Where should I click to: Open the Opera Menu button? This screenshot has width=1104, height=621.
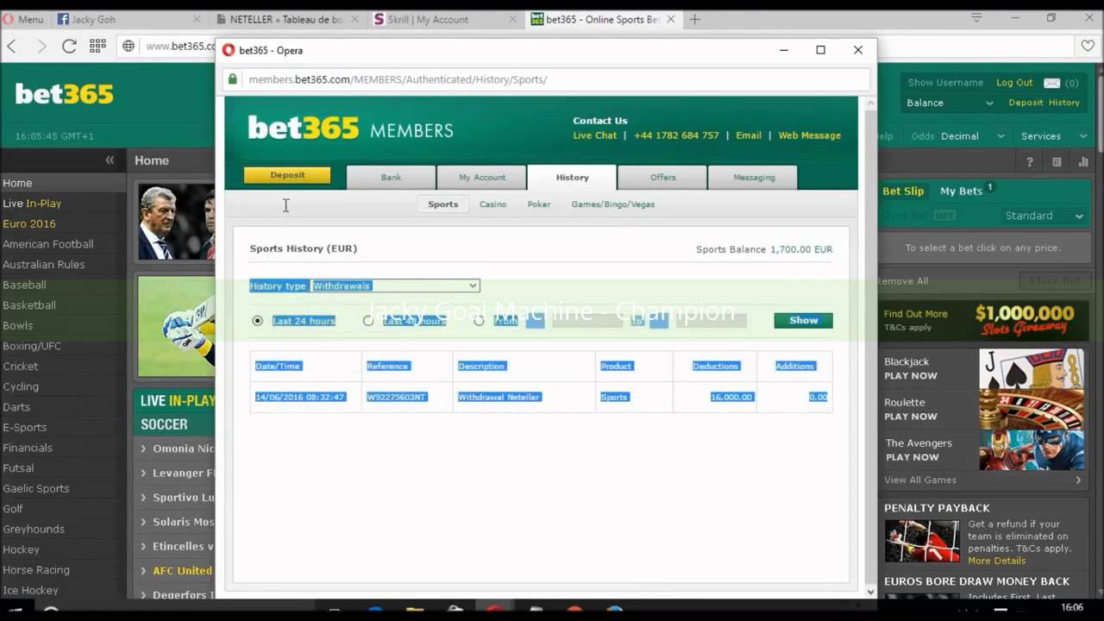coord(23,19)
